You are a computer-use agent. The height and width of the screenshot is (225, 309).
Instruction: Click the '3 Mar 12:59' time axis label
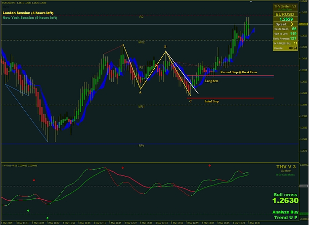(192, 223)
